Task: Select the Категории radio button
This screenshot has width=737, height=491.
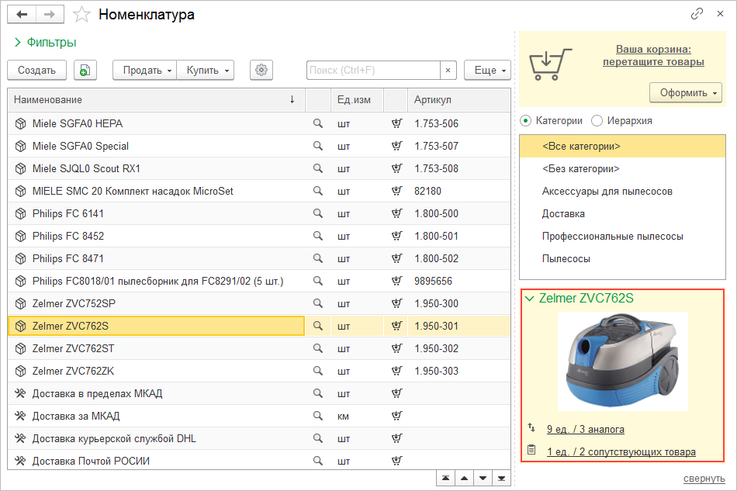Action: click(526, 121)
